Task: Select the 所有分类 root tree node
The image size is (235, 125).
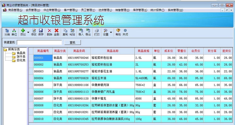Action: pos(14,49)
